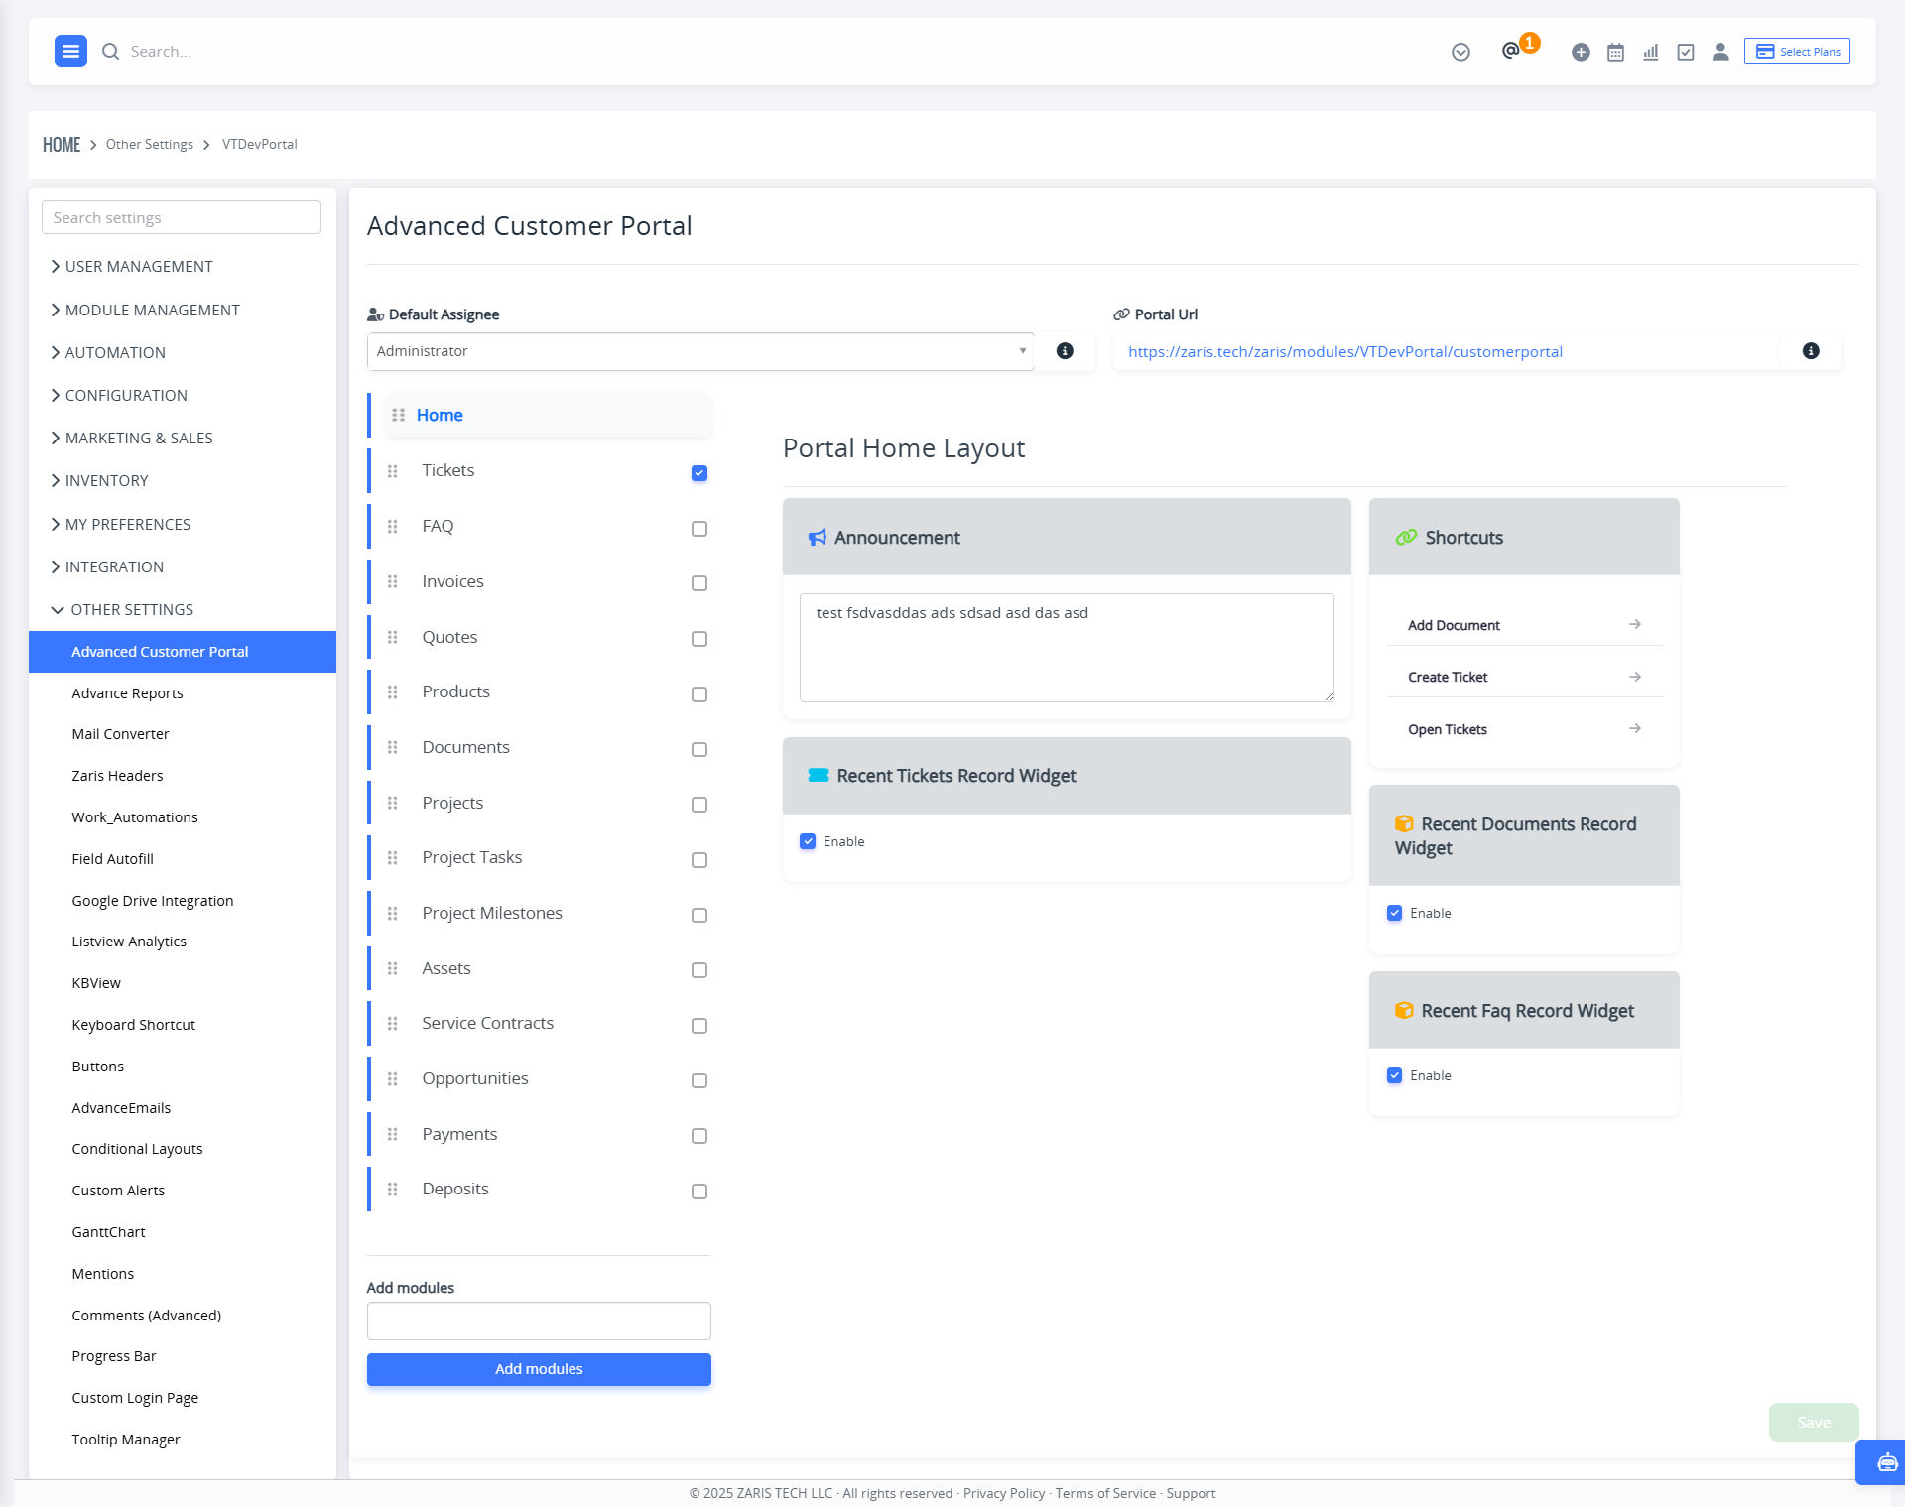Image resolution: width=1905 pixels, height=1507 pixels.
Task: Click the Select Plans button
Action: (x=1797, y=52)
